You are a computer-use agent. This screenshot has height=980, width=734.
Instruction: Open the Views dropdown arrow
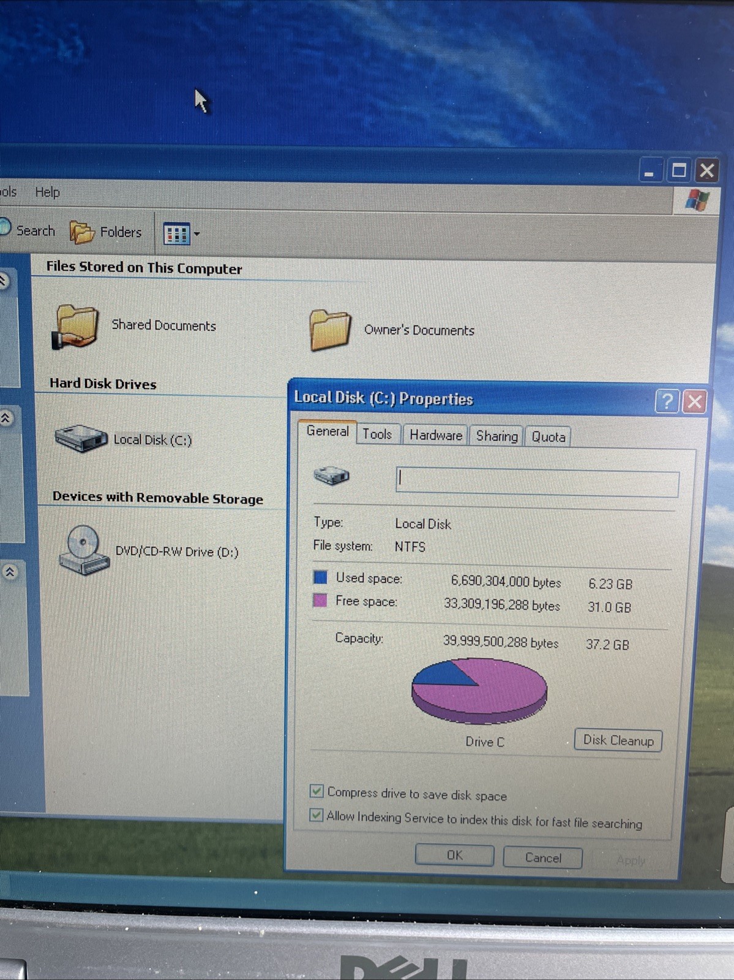(197, 234)
